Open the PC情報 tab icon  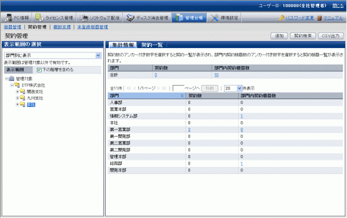click(8, 17)
